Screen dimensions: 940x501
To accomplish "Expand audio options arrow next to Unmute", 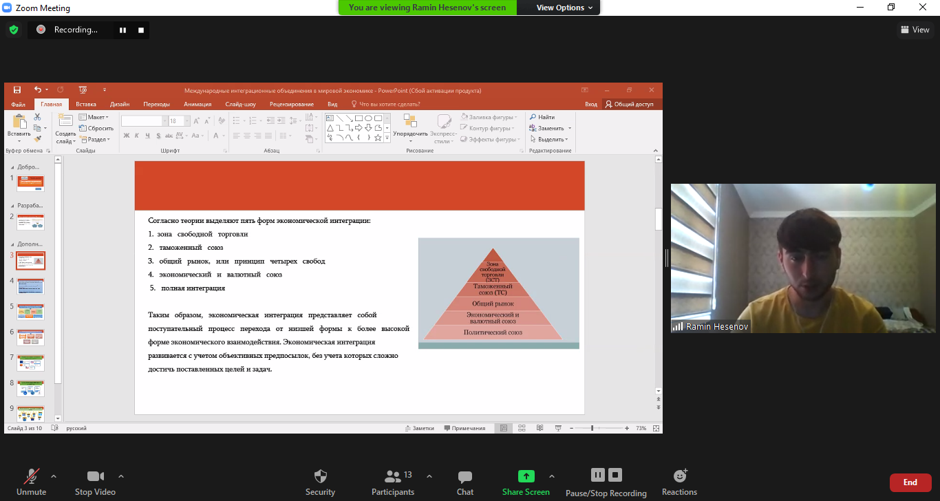I will tap(54, 476).
